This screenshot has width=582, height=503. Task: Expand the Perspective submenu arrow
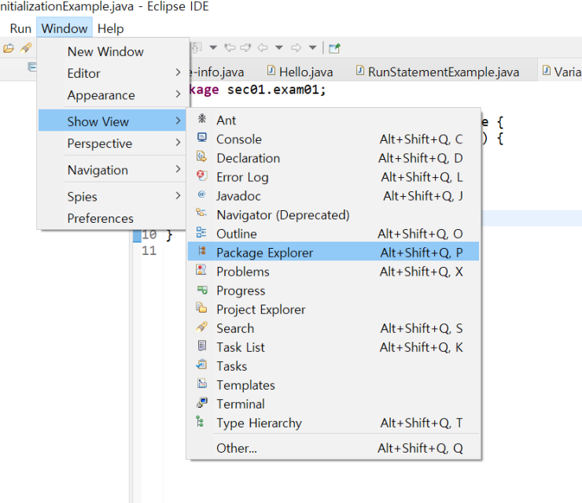[178, 142]
